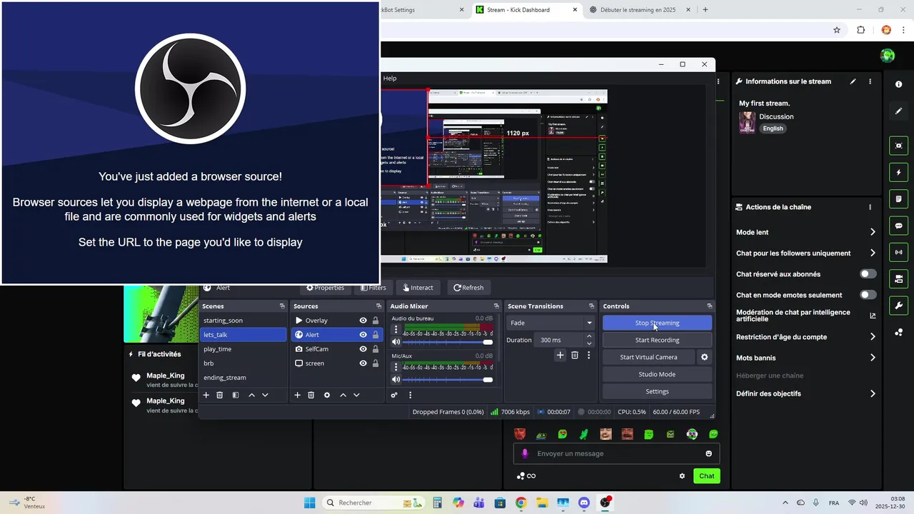Open OBS Settings from Controls
Image resolution: width=914 pixels, height=514 pixels.
pyautogui.click(x=657, y=391)
